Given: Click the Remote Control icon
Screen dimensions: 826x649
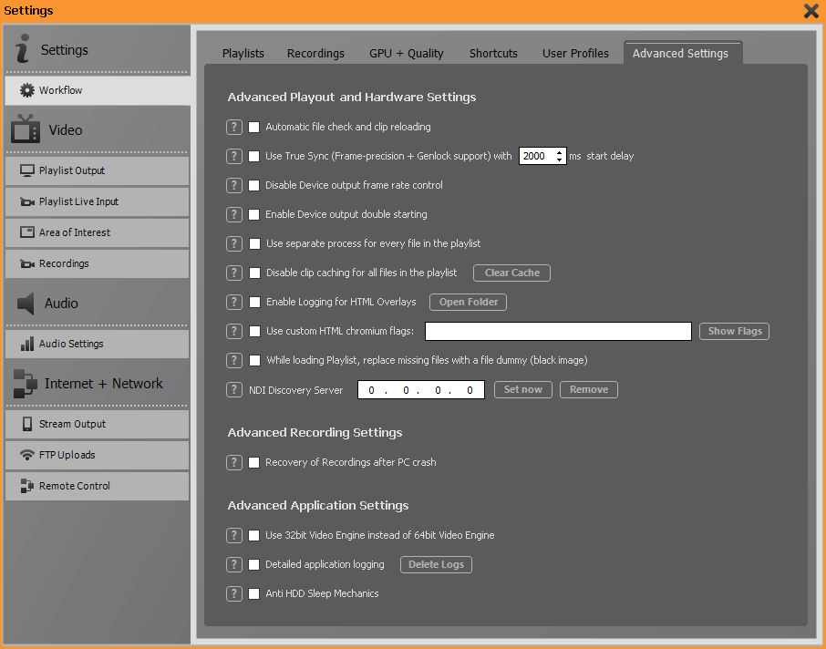Looking at the screenshot, I should 26,486.
